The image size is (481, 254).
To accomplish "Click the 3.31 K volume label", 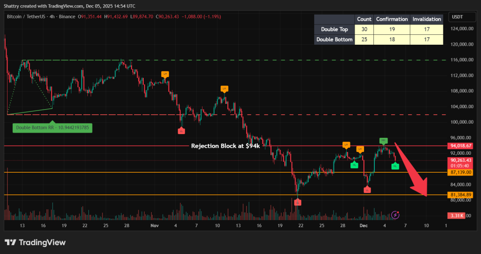I will pyautogui.click(x=457, y=216).
